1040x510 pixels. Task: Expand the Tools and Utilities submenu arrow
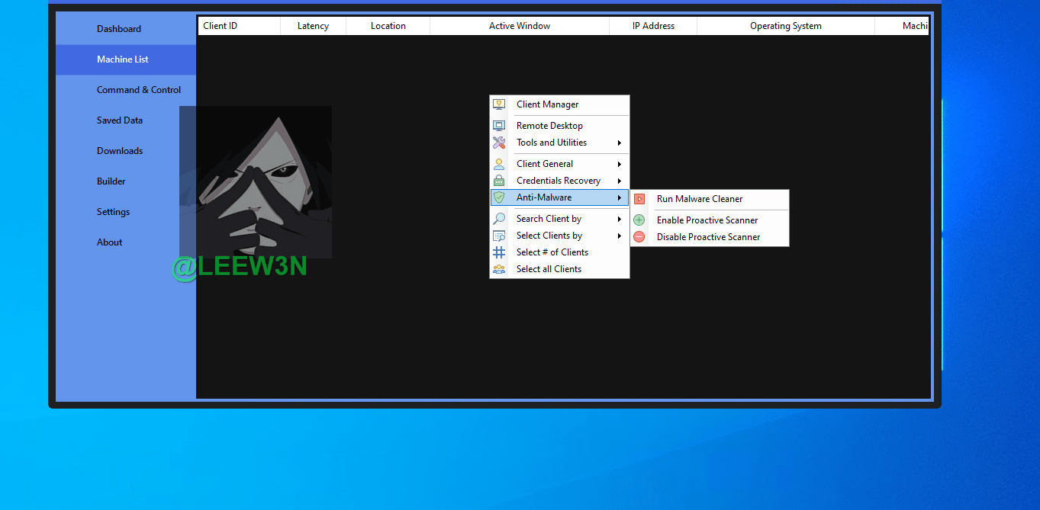[x=620, y=143]
